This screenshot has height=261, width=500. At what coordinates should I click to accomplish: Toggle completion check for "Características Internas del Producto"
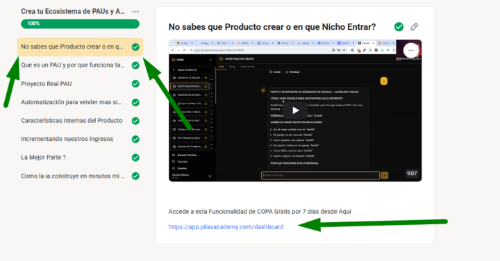coord(135,121)
